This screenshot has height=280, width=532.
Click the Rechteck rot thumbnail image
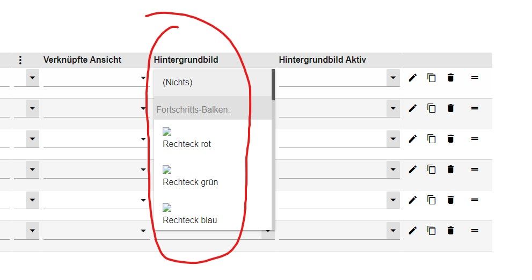tap(167, 131)
